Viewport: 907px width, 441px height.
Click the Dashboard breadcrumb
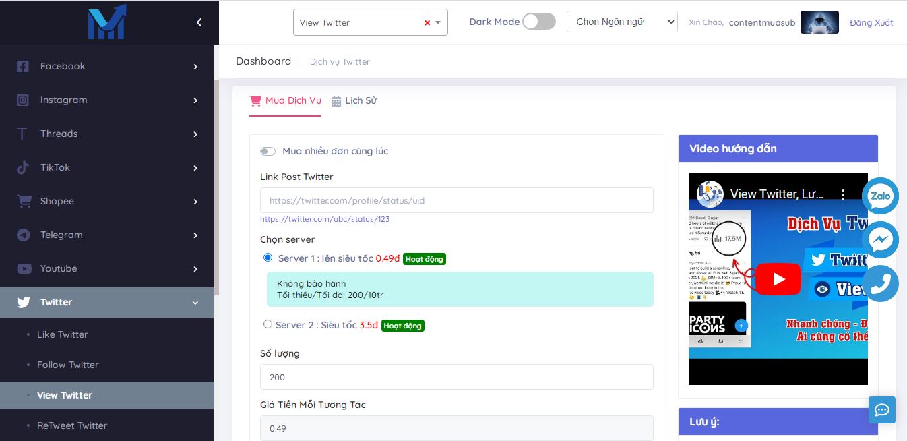point(263,61)
